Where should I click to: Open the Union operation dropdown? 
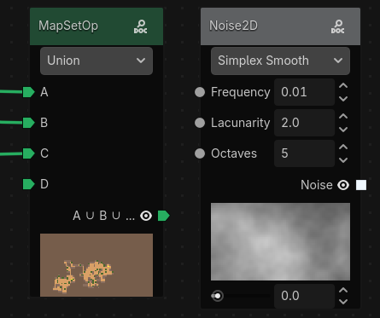pos(96,61)
